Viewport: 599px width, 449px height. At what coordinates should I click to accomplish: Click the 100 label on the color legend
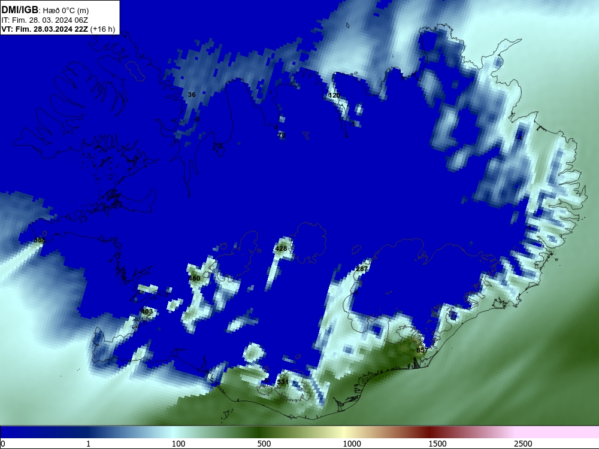coord(179,444)
